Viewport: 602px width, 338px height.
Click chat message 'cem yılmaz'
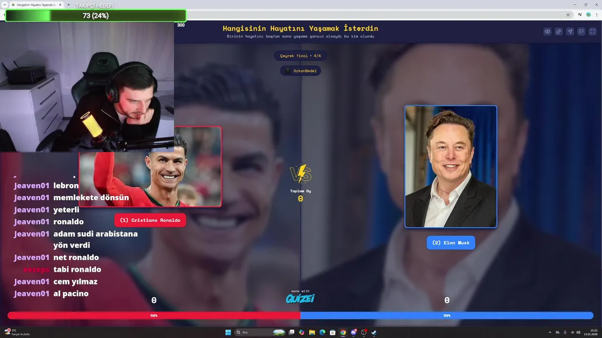pos(75,282)
